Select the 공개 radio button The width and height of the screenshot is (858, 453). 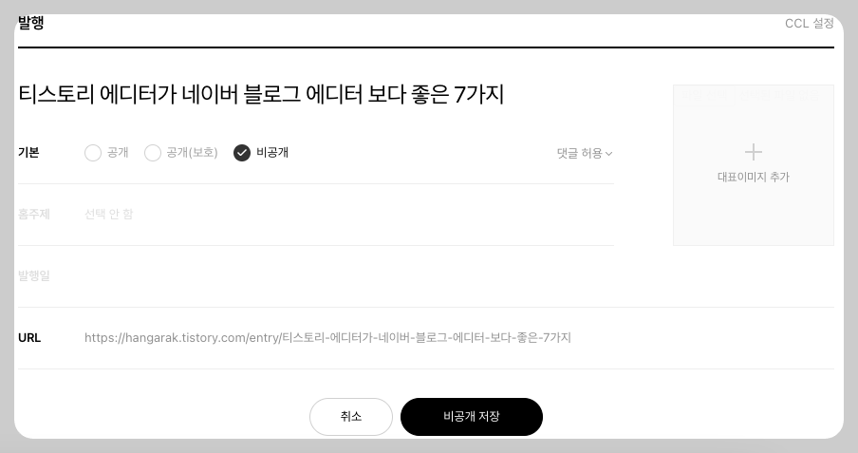click(x=93, y=153)
